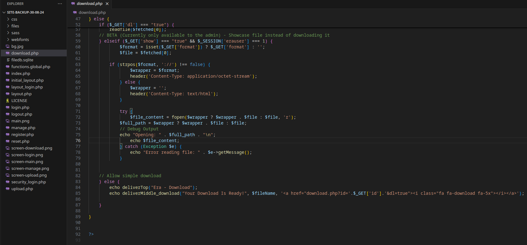Close the download.php editor tab
The width and height of the screenshot is (527, 245).
[107, 4]
